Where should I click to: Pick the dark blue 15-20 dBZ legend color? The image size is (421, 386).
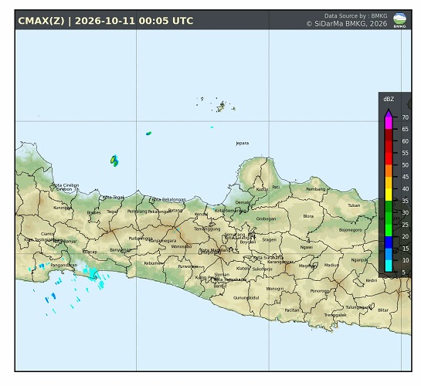coord(389,242)
